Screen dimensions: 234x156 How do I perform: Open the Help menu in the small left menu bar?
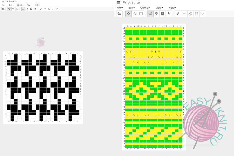(37, 5)
